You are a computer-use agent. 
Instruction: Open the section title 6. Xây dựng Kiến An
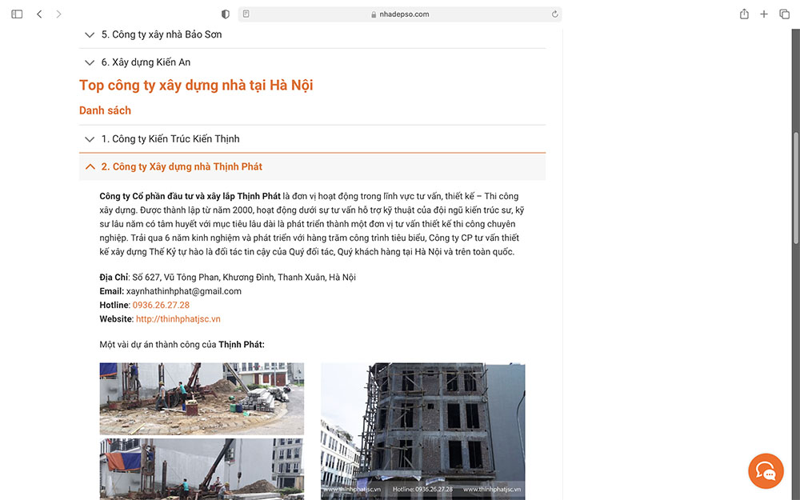point(146,62)
